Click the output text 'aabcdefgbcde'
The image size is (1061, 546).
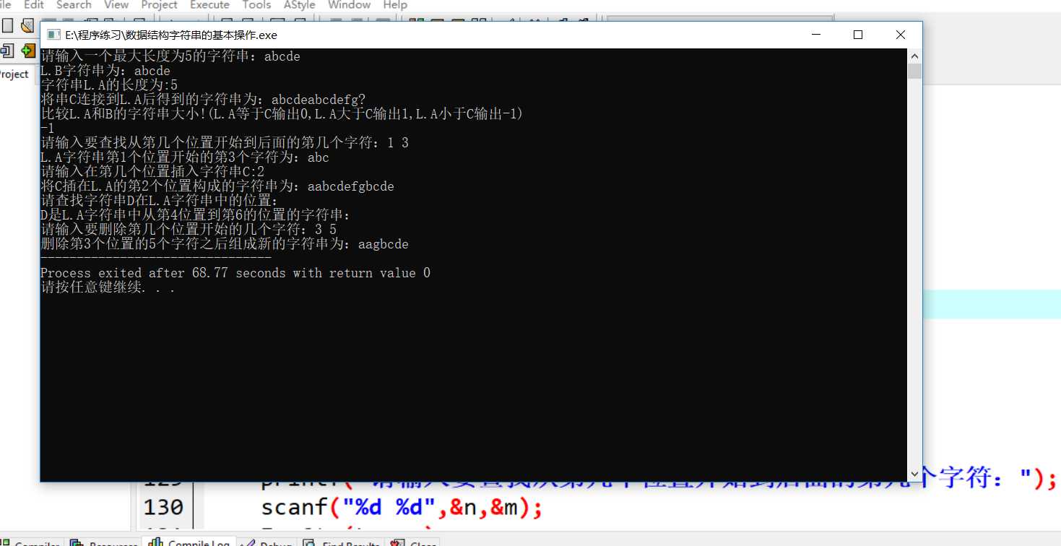[351, 186]
